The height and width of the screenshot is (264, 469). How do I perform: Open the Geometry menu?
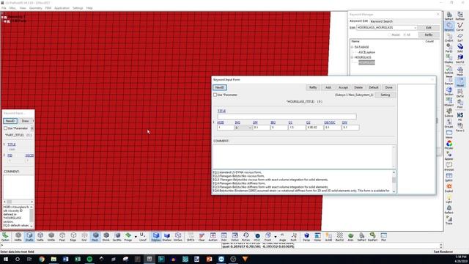pos(36,8)
